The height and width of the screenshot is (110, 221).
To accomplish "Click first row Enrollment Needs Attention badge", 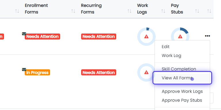I will tap(42, 36).
